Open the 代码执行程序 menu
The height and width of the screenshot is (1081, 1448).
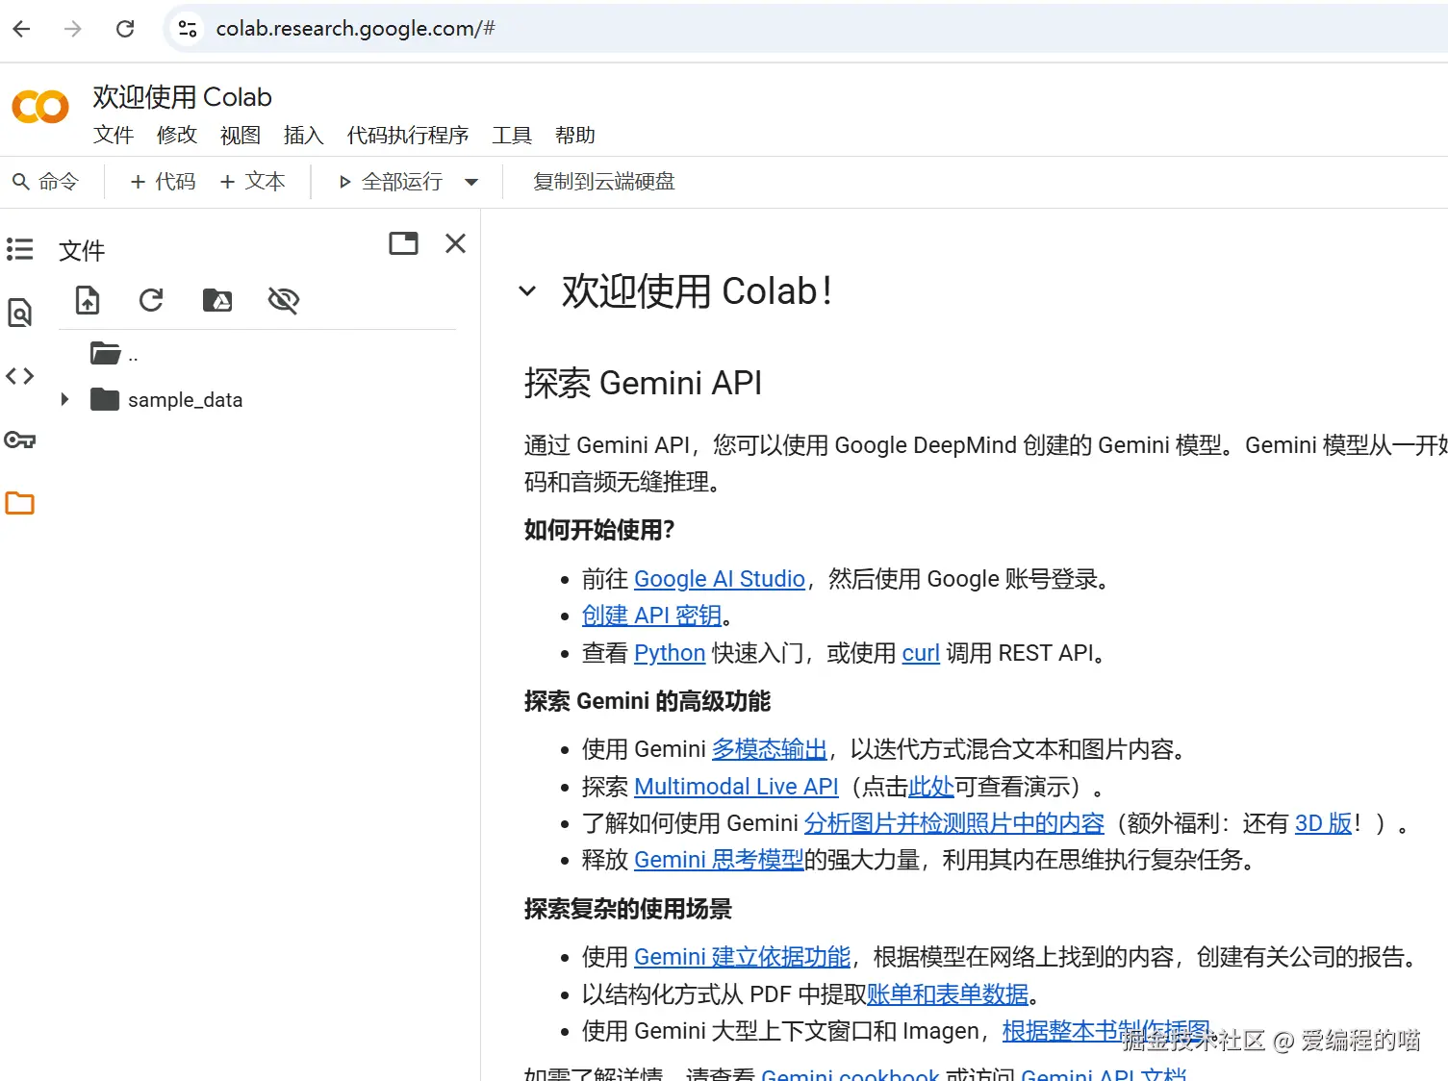(408, 136)
